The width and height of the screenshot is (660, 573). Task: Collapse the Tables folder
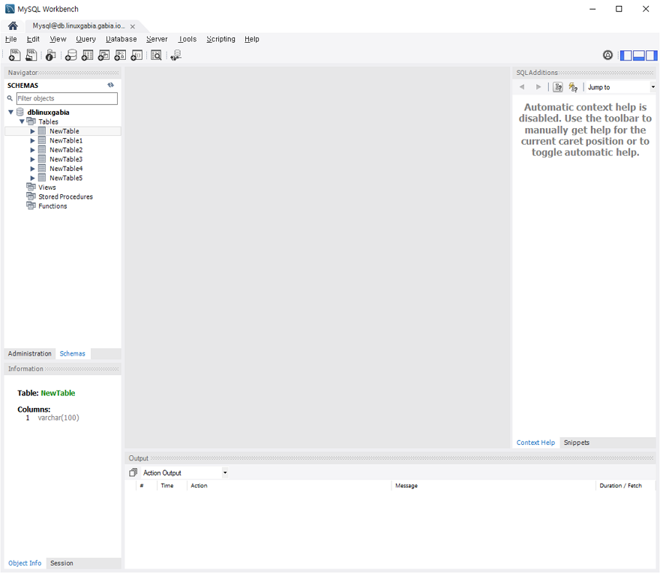(x=22, y=121)
